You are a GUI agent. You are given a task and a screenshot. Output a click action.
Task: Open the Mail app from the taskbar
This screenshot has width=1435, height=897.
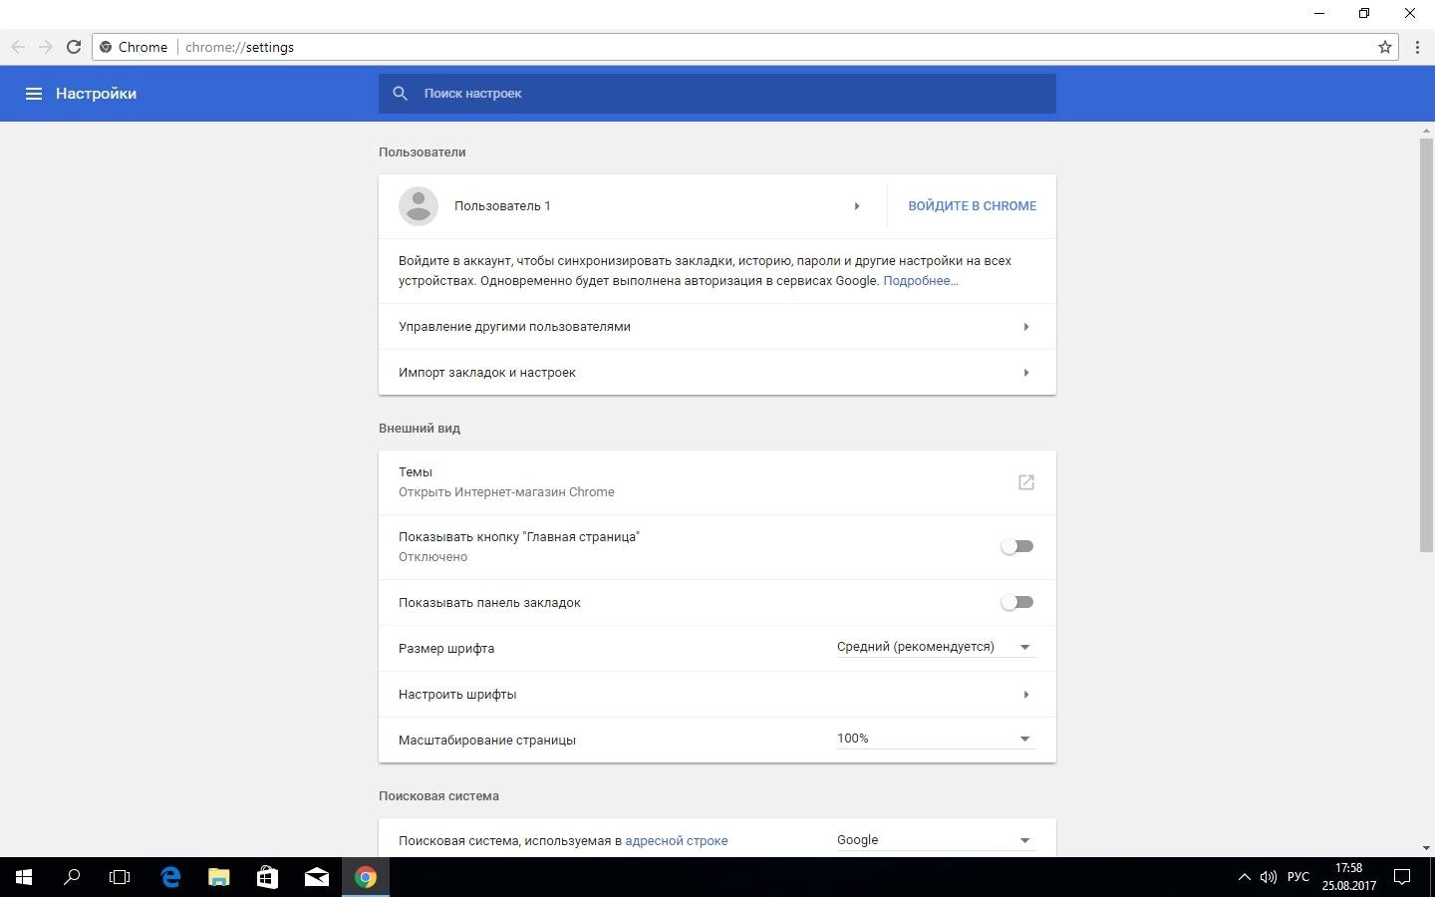(317, 877)
